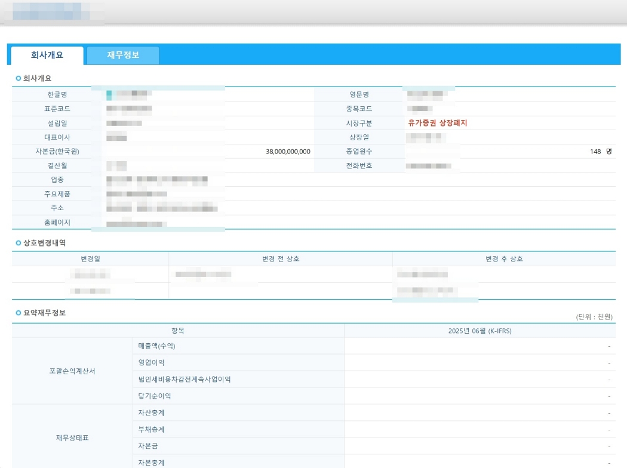Select the 회사개요 tab
The width and height of the screenshot is (627, 468).
[47, 55]
